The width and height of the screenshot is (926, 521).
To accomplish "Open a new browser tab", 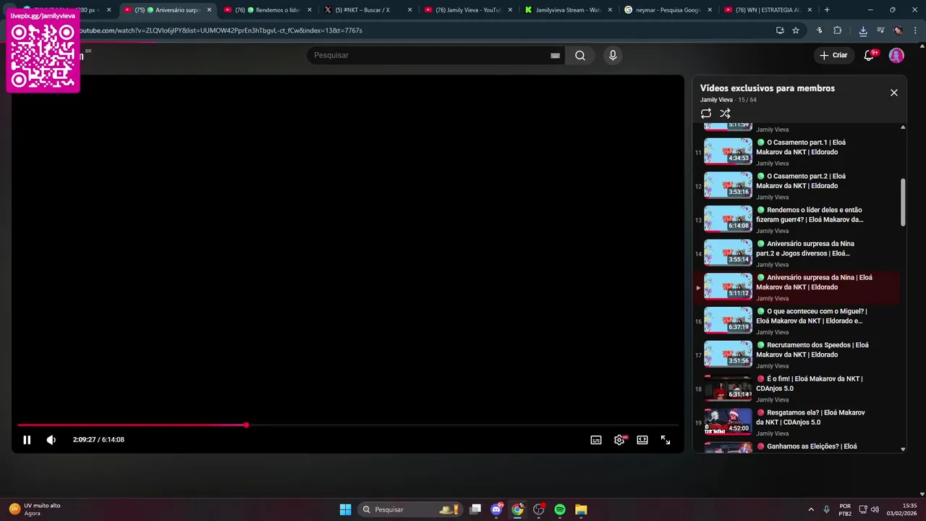I will click(x=827, y=10).
